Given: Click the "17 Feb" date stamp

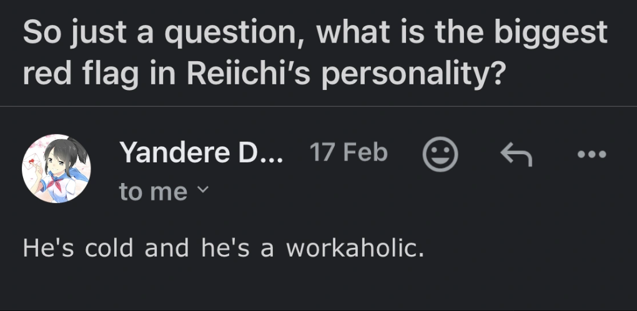Looking at the screenshot, I should pyautogui.click(x=348, y=152).
